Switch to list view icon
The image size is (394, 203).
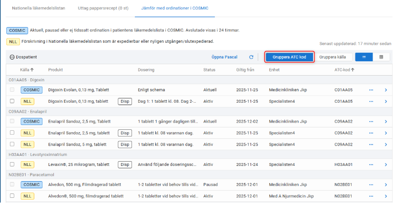coord(364,57)
